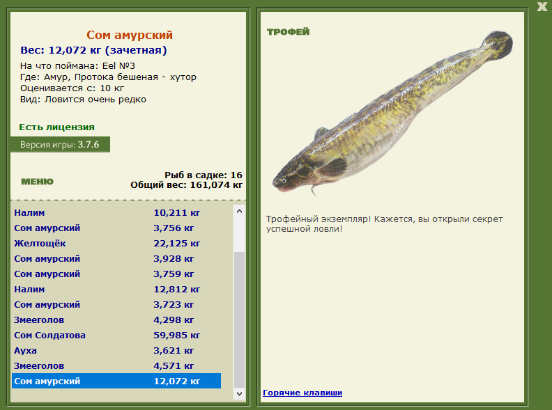Open the Горячие клавиши link

click(x=302, y=393)
